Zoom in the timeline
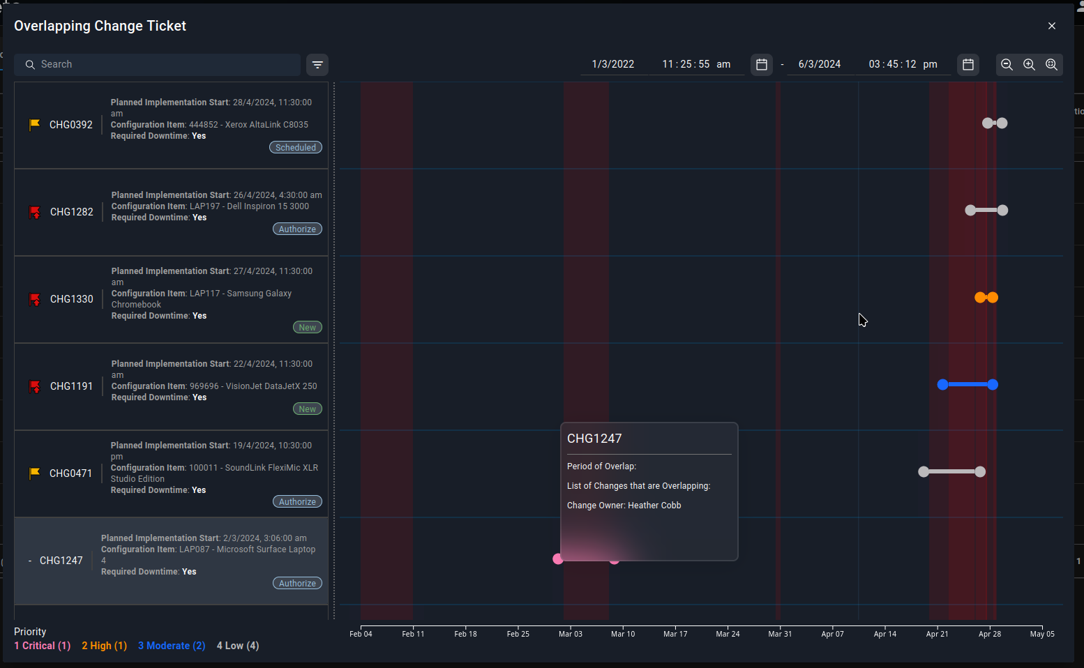This screenshot has width=1084, height=668. (x=1029, y=65)
